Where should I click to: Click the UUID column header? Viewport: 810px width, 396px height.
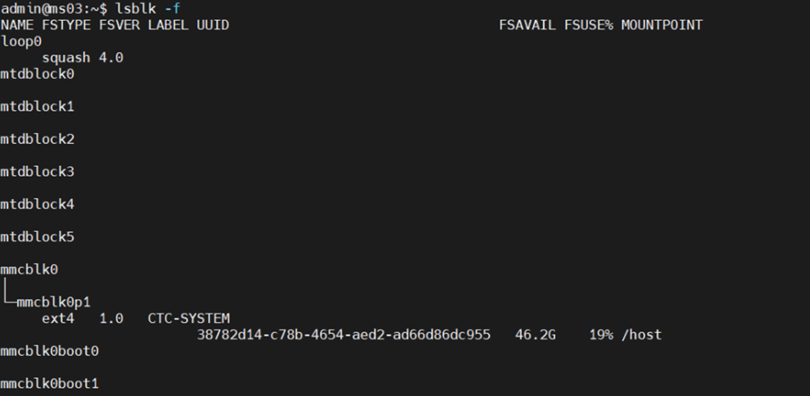point(213,25)
